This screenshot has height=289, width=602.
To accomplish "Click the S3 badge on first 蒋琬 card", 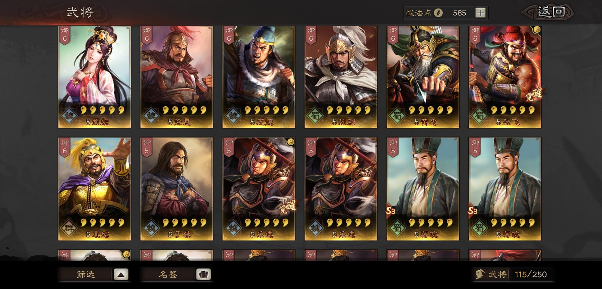I will coord(391,211).
